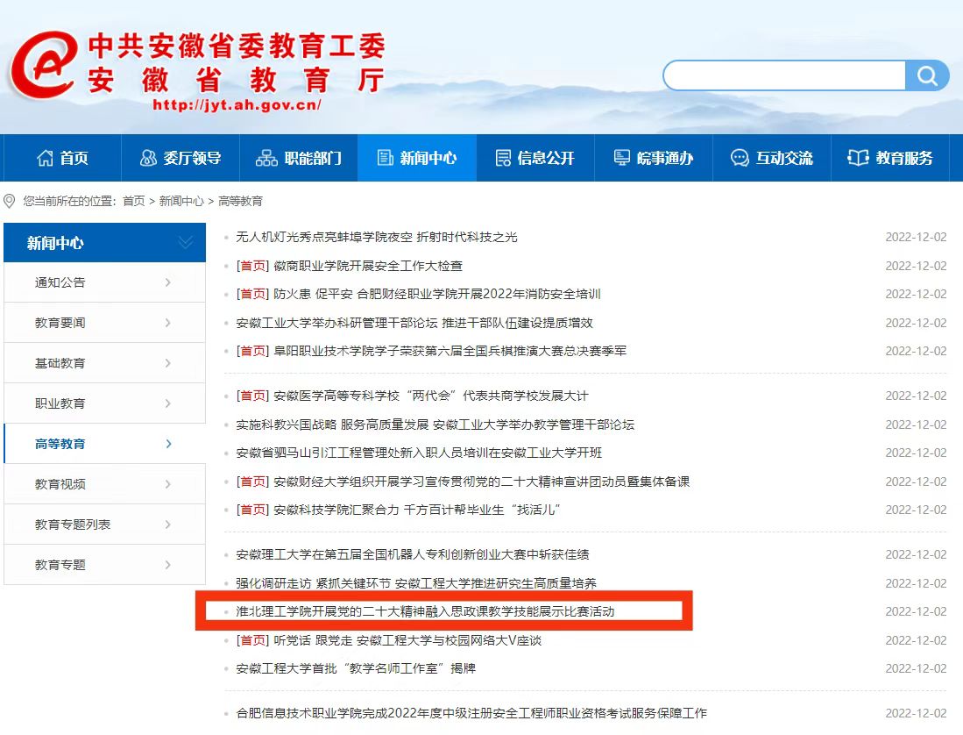Click 首页 in the breadcrumb path
Screen dimensions: 963x735
pyautogui.click(x=133, y=201)
